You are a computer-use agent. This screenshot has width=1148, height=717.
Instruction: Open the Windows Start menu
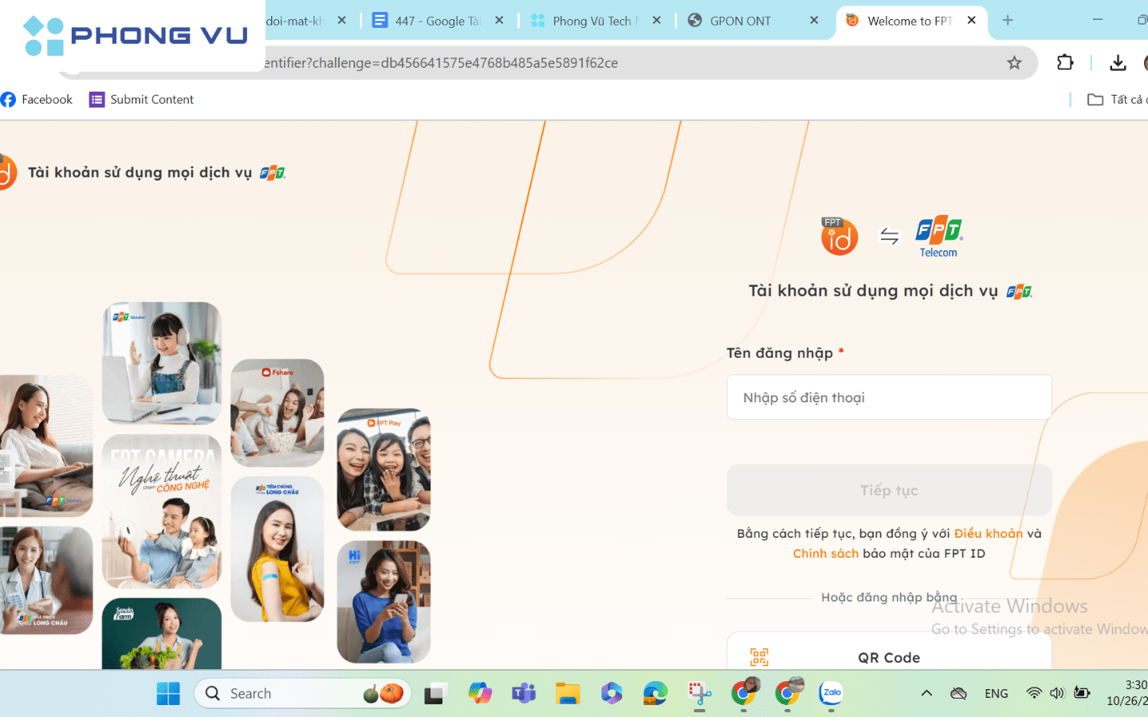coord(168,694)
